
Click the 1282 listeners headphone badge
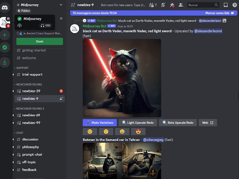[46, 25]
